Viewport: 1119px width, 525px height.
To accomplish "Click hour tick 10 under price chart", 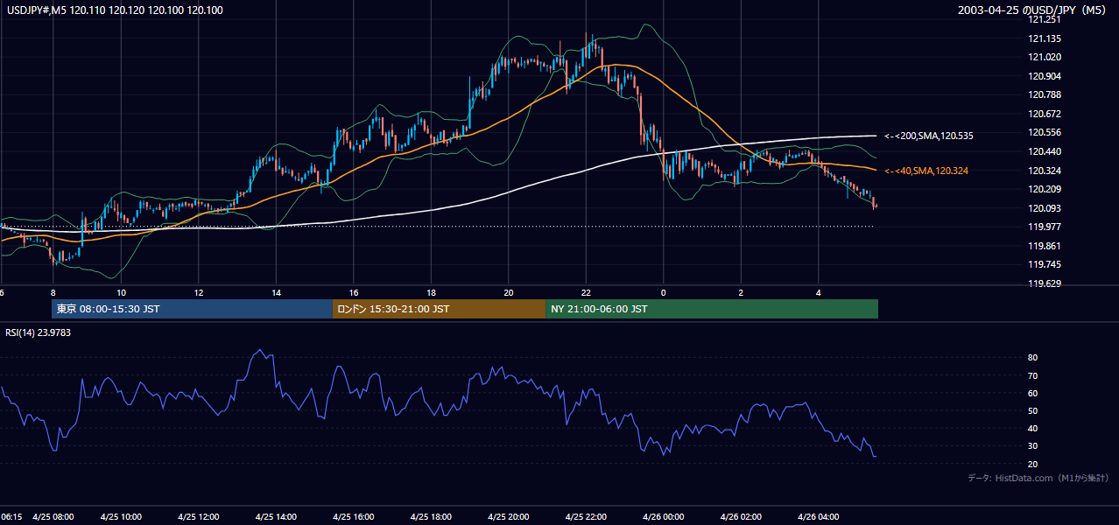I will tap(121, 292).
